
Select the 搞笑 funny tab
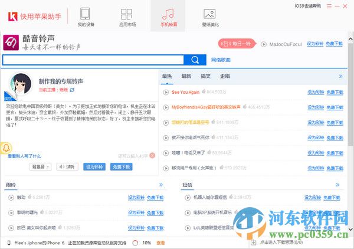coord(205,76)
